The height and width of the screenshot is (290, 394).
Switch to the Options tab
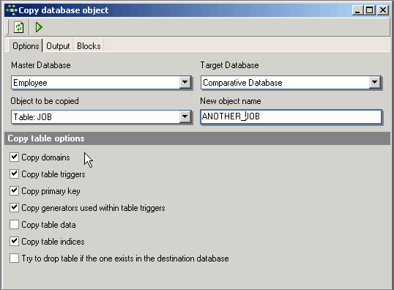click(26, 46)
